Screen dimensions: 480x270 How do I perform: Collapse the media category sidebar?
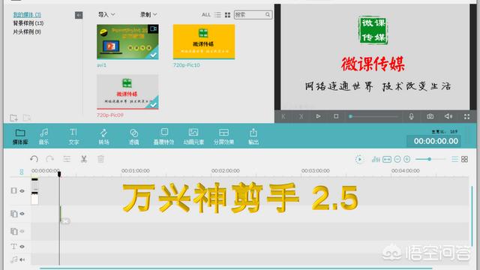(79, 15)
